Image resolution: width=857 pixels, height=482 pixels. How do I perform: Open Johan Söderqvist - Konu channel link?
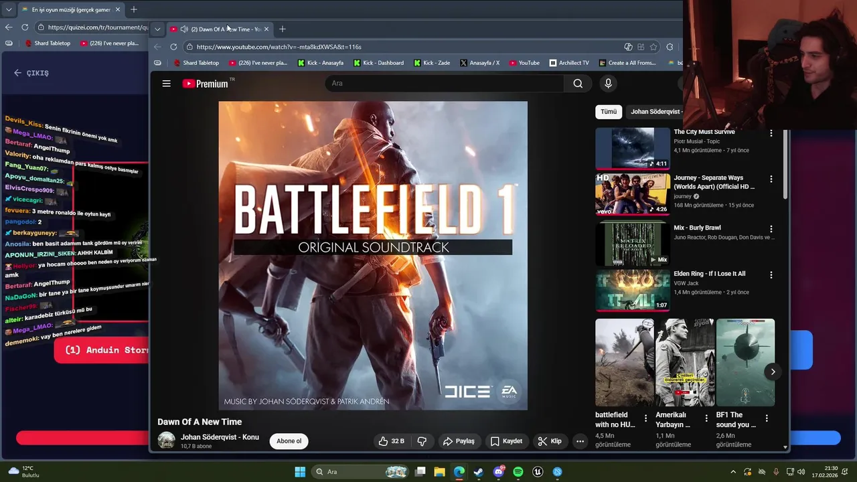click(x=220, y=437)
